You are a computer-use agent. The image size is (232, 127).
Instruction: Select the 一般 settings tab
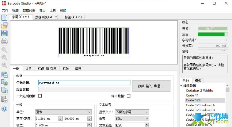(16, 68)
